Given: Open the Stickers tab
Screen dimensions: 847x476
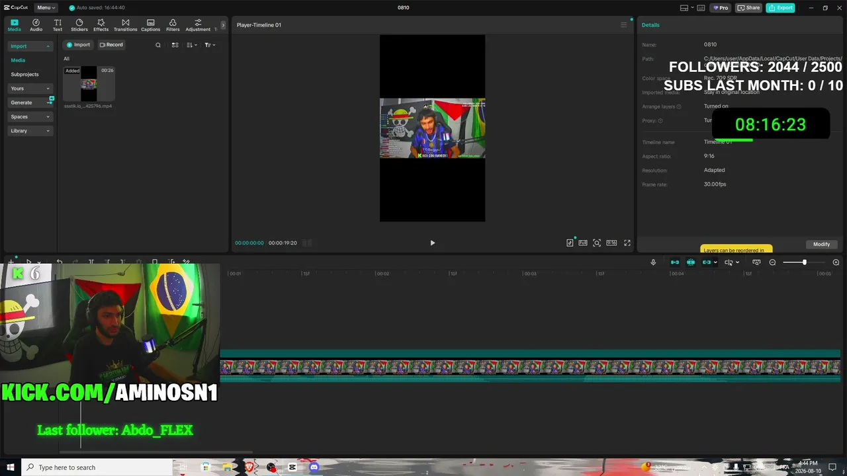Looking at the screenshot, I should (79, 25).
